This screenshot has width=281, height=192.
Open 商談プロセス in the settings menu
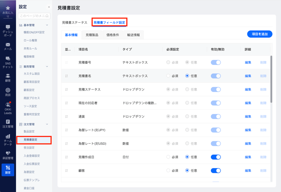tap(32, 98)
